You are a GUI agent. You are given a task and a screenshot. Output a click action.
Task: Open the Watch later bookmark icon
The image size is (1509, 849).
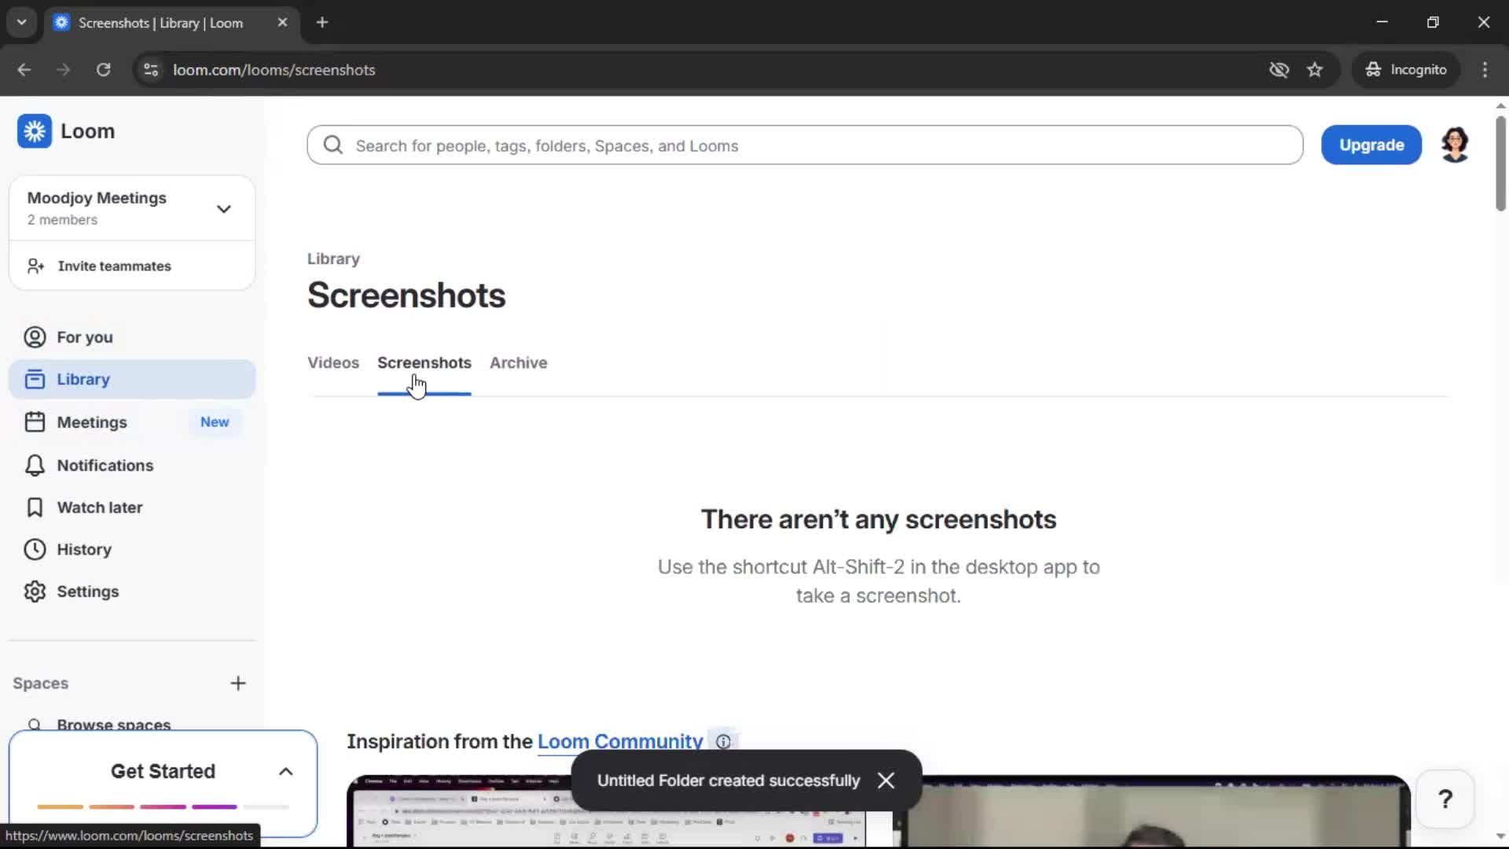(35, 507)
